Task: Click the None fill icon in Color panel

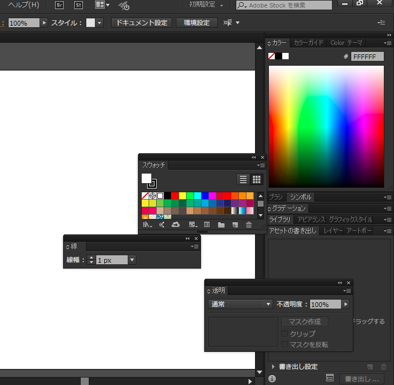Action: 272,56
